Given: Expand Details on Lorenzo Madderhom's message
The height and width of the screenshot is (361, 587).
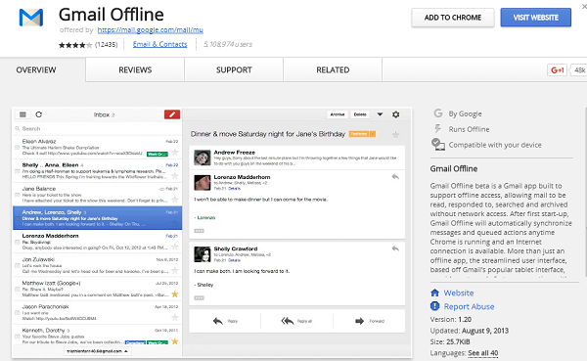Looking at the screenshot, I should [235, 189].
